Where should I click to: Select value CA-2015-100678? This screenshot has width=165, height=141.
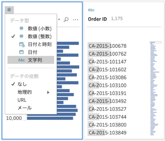tap(107, 46)
